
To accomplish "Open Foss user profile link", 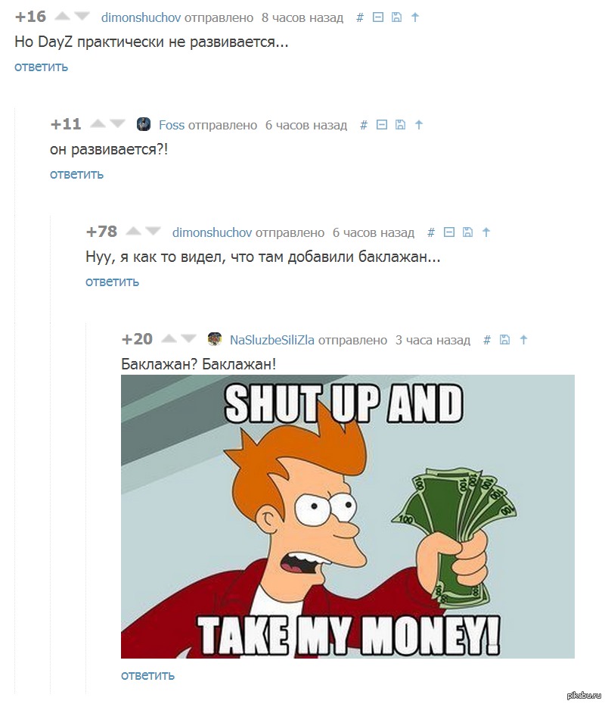I will (x=172, y=125).
